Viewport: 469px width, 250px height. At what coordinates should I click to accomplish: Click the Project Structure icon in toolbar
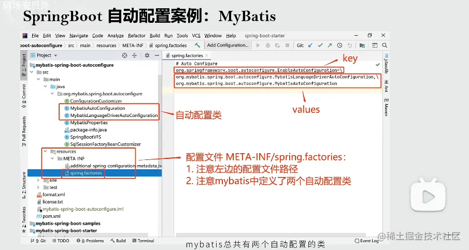[x=362, y=46]
